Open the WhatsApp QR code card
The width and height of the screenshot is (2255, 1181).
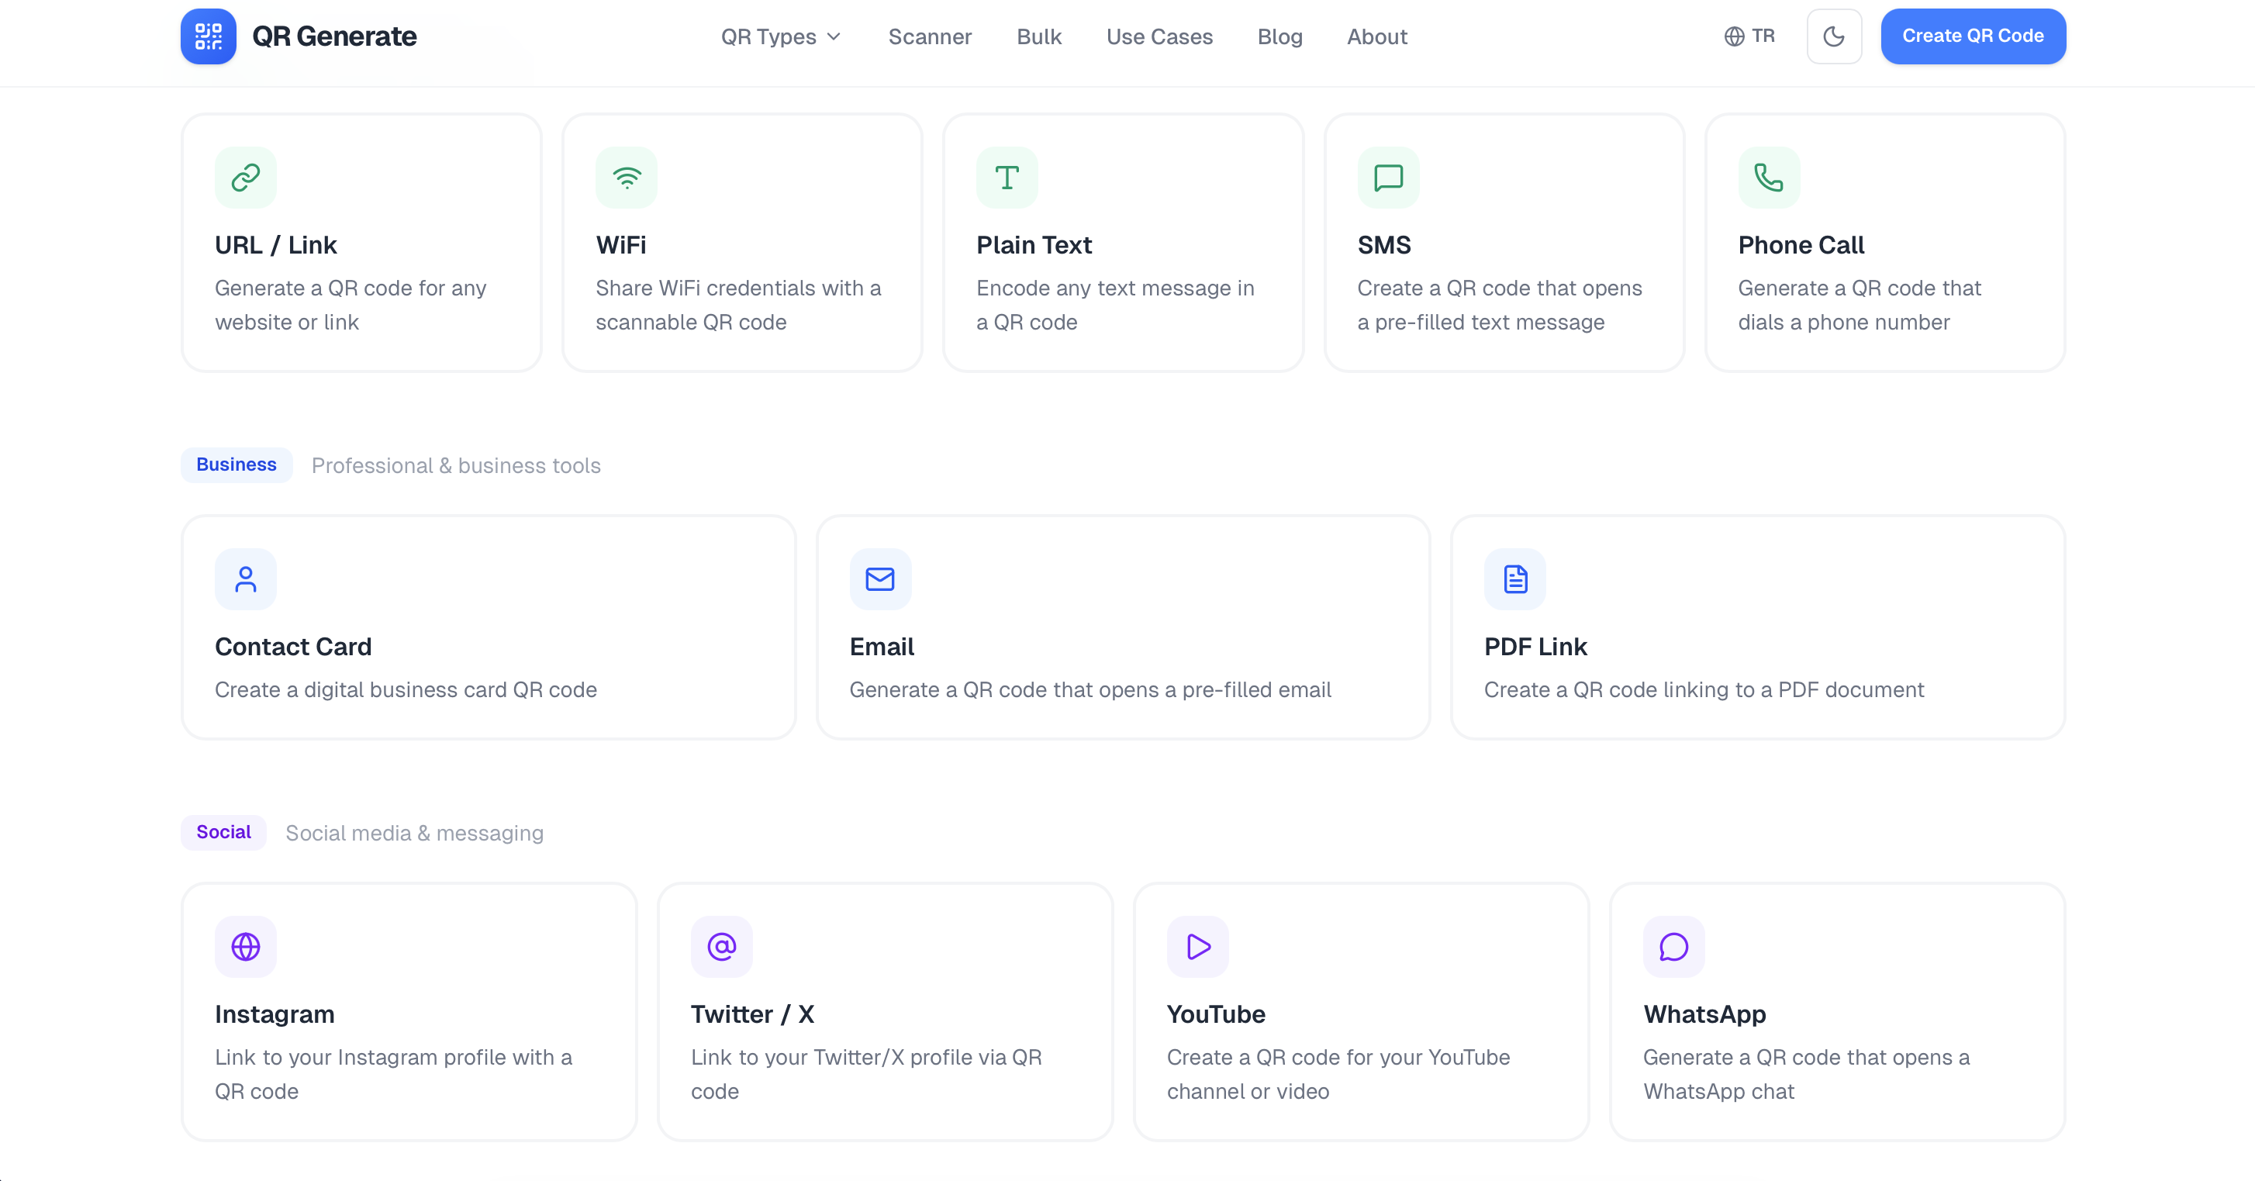pyautogui.click(x=1836, y=1011)
